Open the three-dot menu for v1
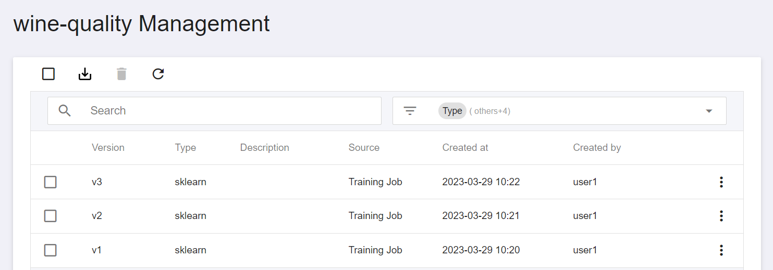The width and height of the screenshot is (773, 270). 721,250
